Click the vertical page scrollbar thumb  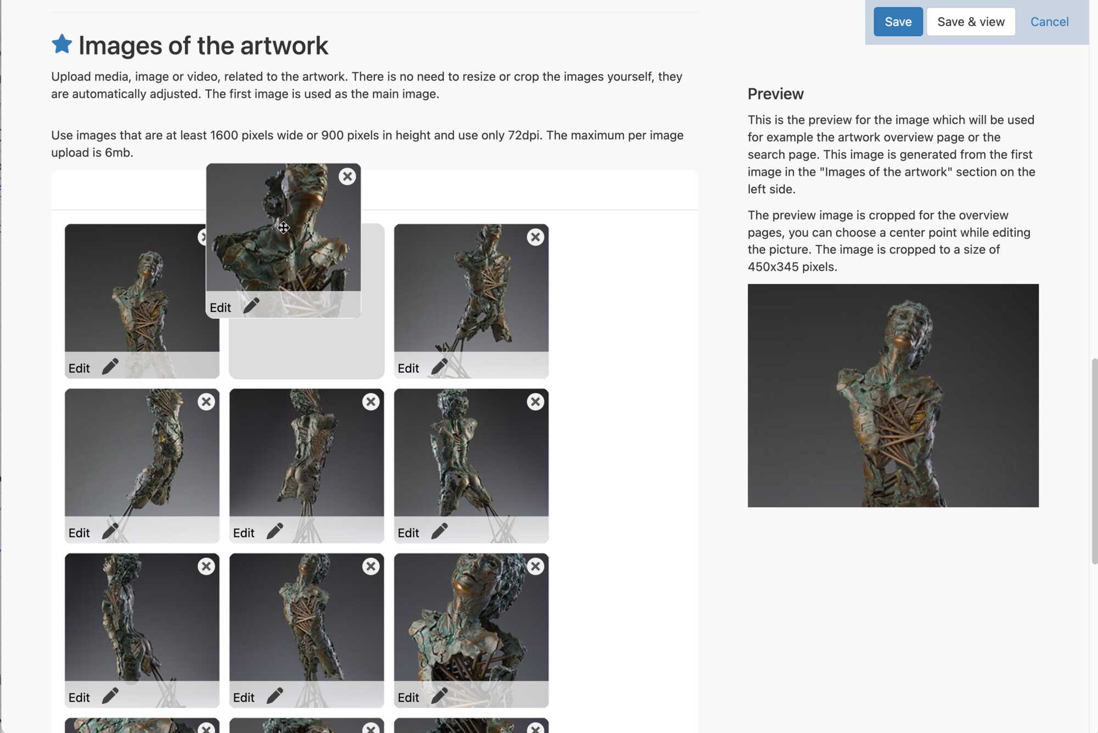coord(1094,461)
